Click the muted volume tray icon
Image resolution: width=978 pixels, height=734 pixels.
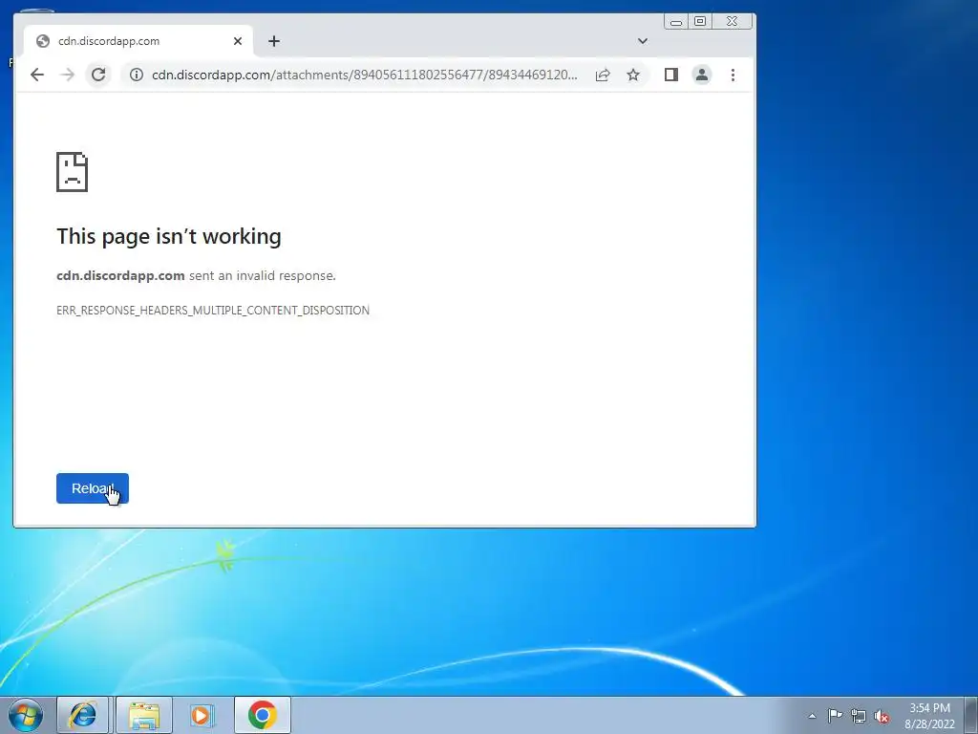[882, 716]
